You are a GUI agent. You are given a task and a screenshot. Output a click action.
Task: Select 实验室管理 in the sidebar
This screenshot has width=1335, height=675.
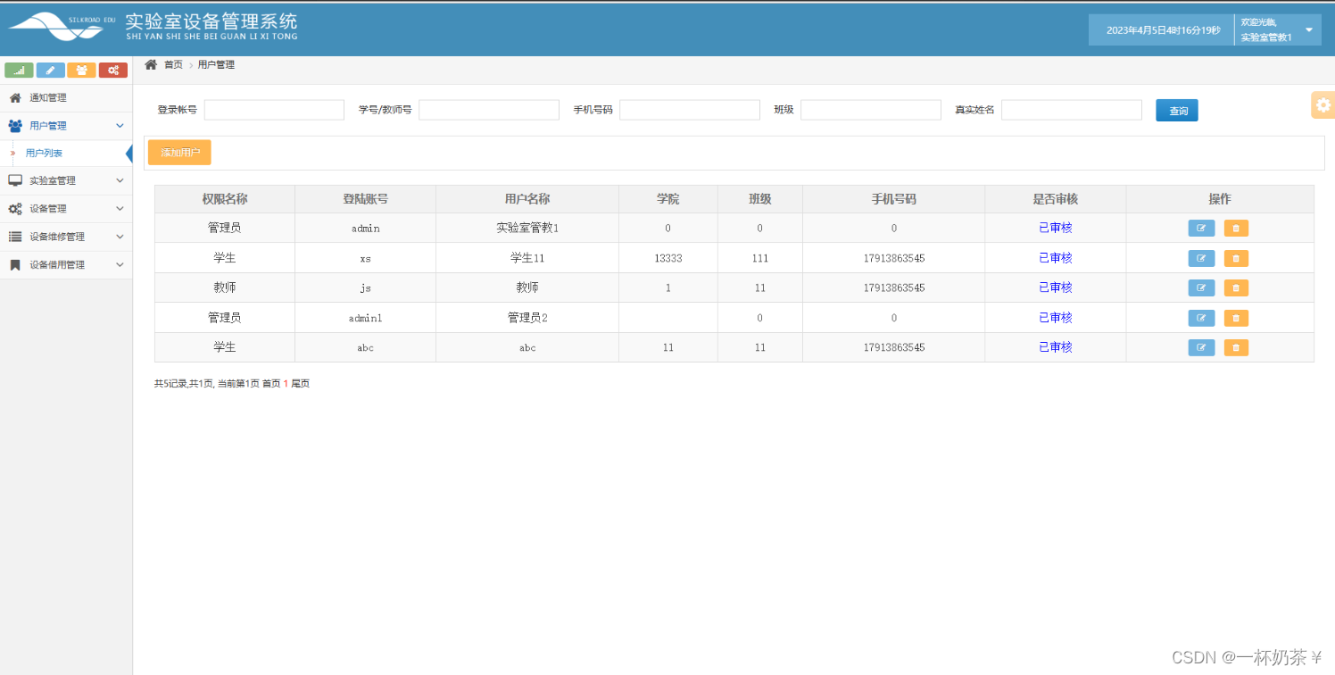pyautogui.click(x=66, y=180)
